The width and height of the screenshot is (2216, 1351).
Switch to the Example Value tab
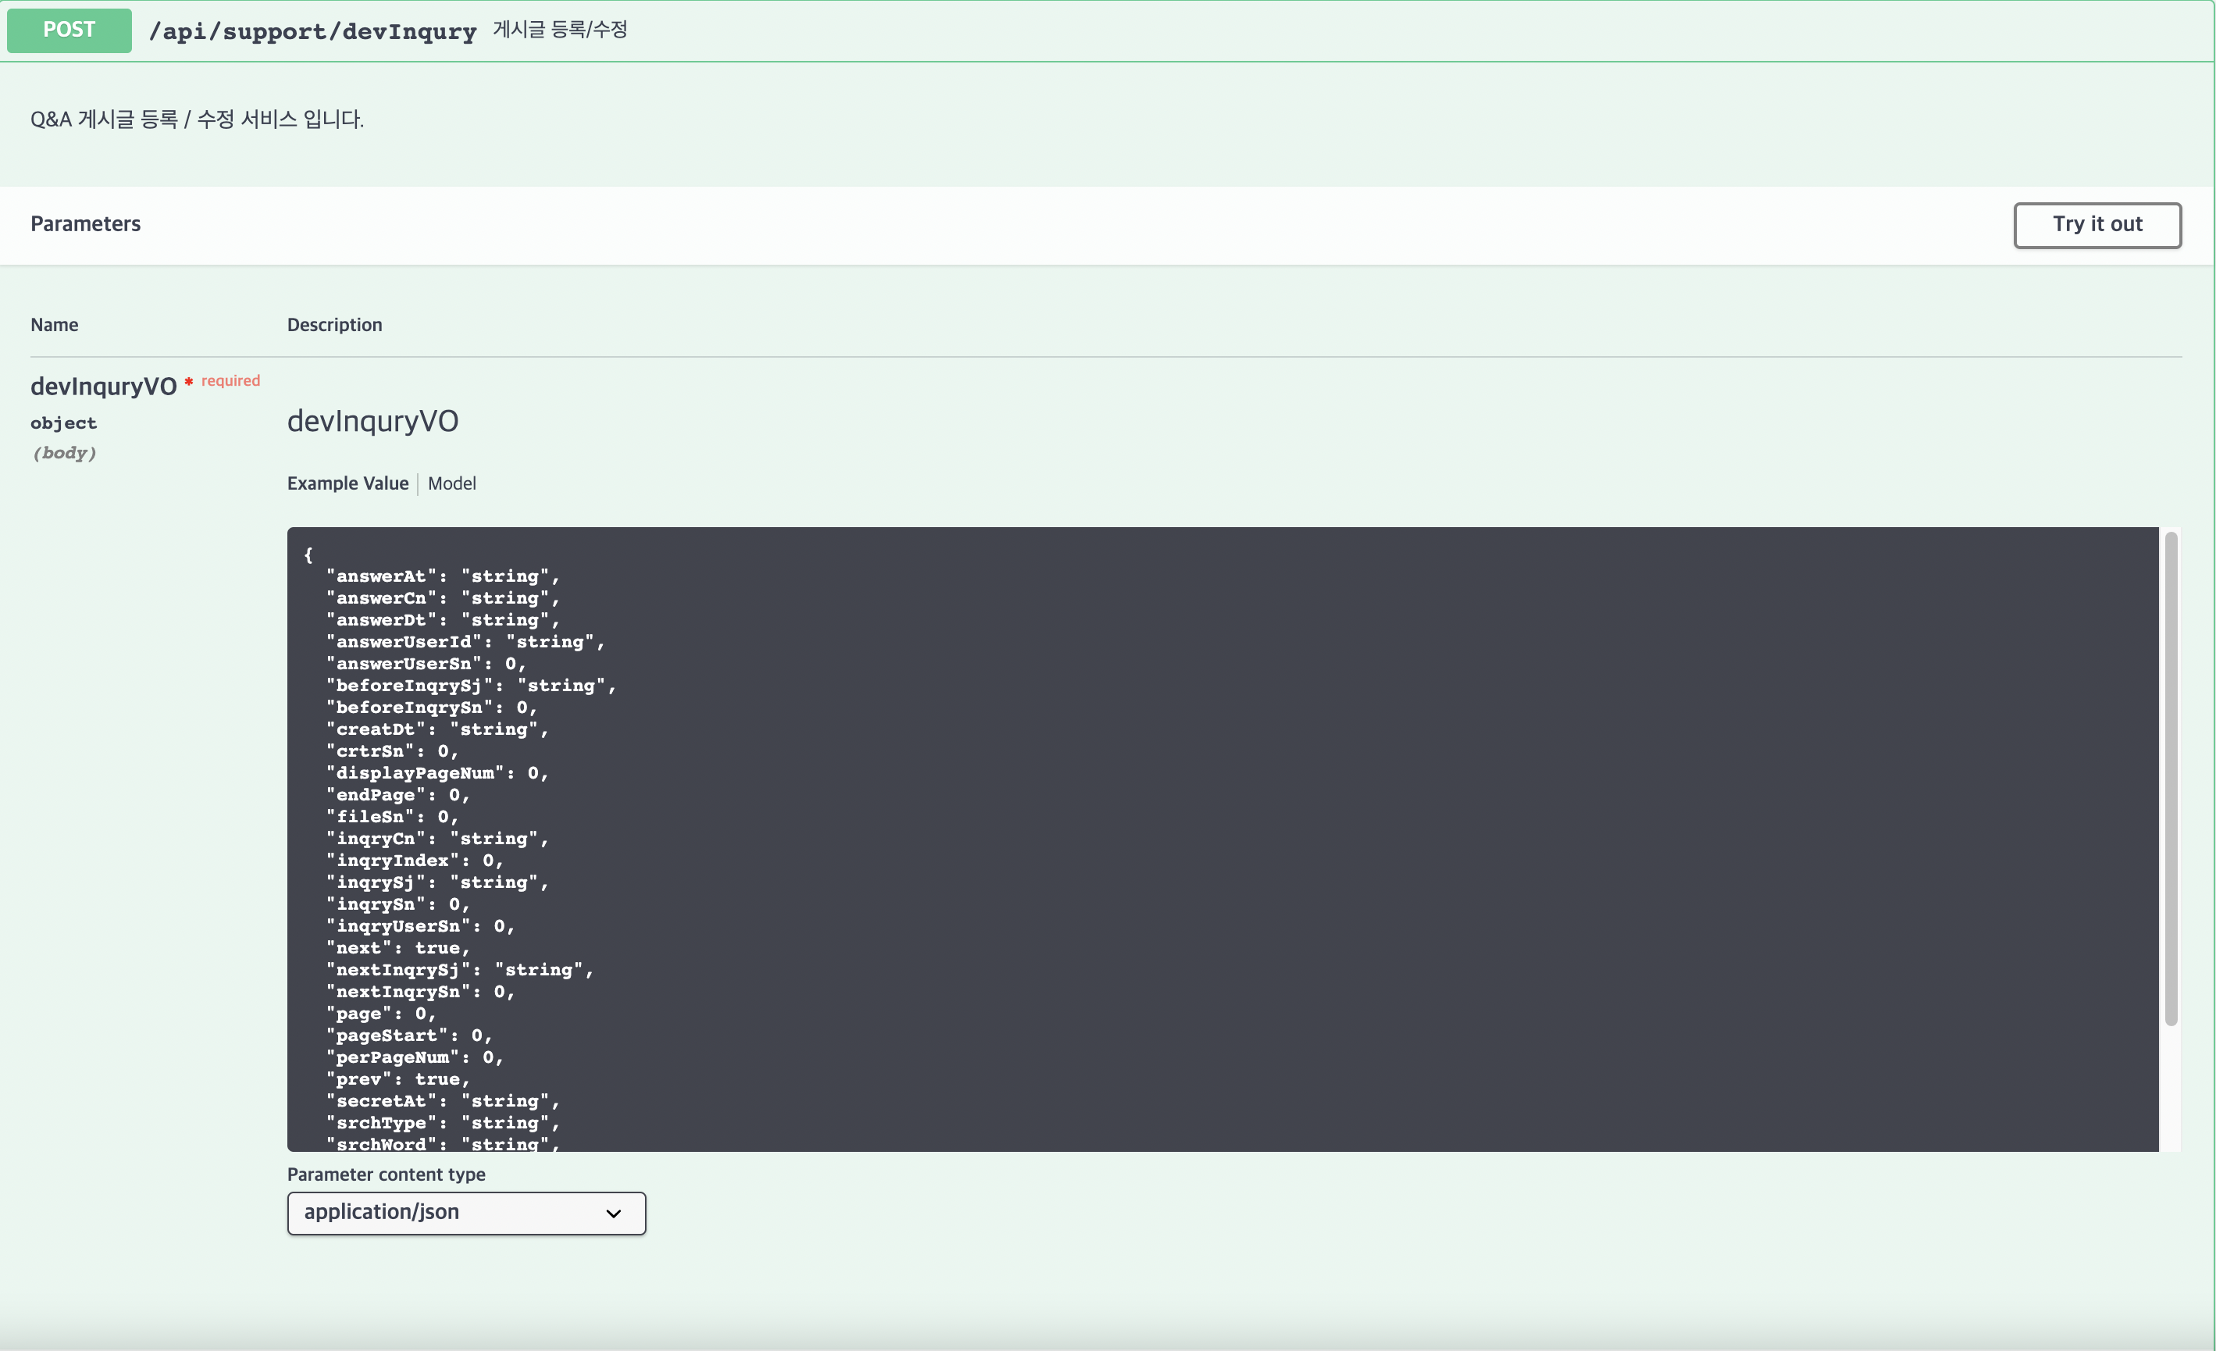[347, 483]
